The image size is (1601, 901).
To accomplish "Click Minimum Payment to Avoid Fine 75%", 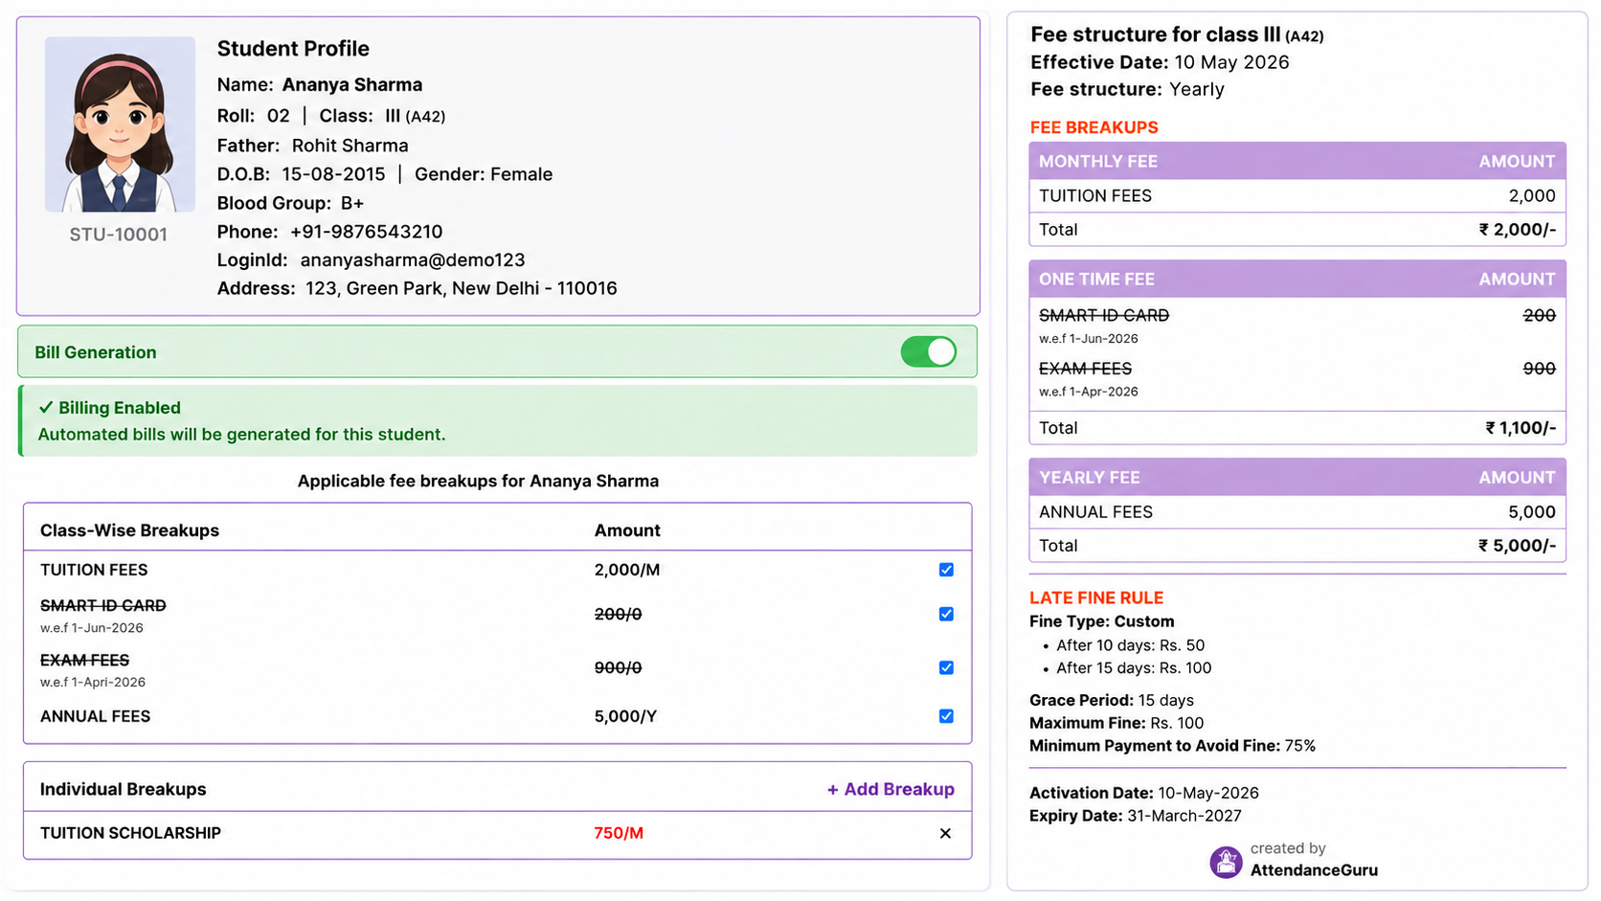I will (x=1172, y=746).
